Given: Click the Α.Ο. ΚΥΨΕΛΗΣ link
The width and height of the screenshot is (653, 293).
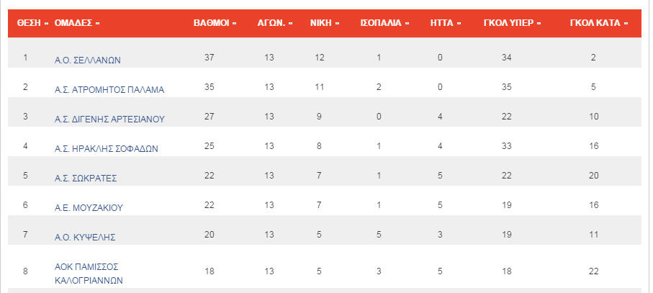Looking at the screenshot, I should pyautogui.click(x=85, y=238).
